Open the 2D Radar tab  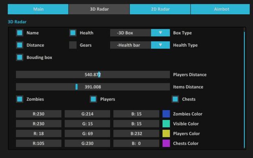[160, 9]
